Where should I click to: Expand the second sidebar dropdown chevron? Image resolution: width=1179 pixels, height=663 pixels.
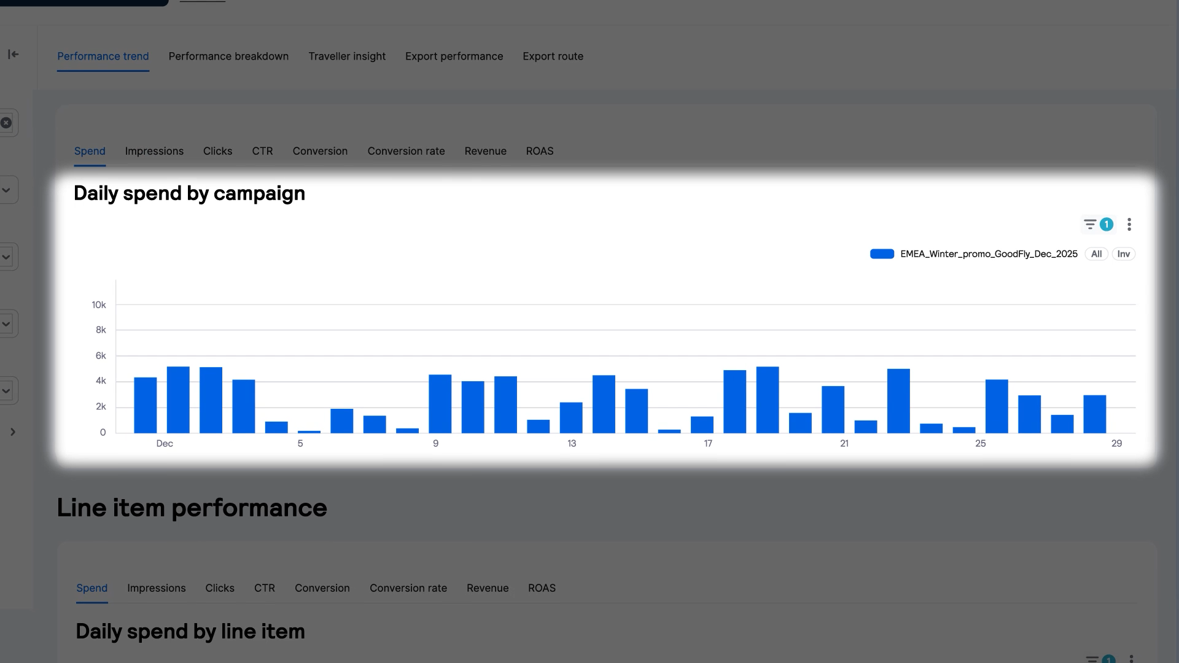(x=6, y=257)
